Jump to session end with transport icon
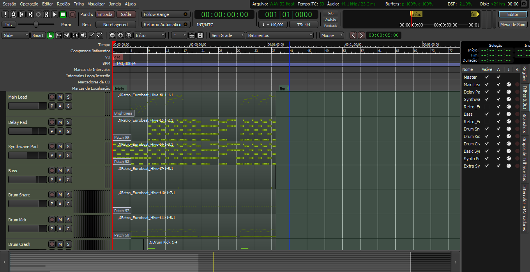The height and width of the screenshot is (272, 530). pos(30,14)
